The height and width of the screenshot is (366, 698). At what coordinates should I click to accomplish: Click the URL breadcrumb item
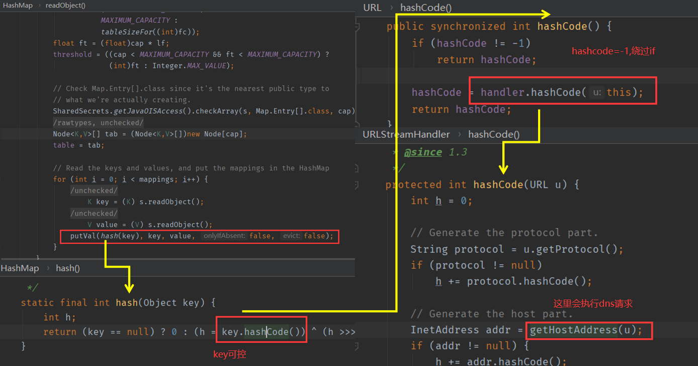[372, 8]
